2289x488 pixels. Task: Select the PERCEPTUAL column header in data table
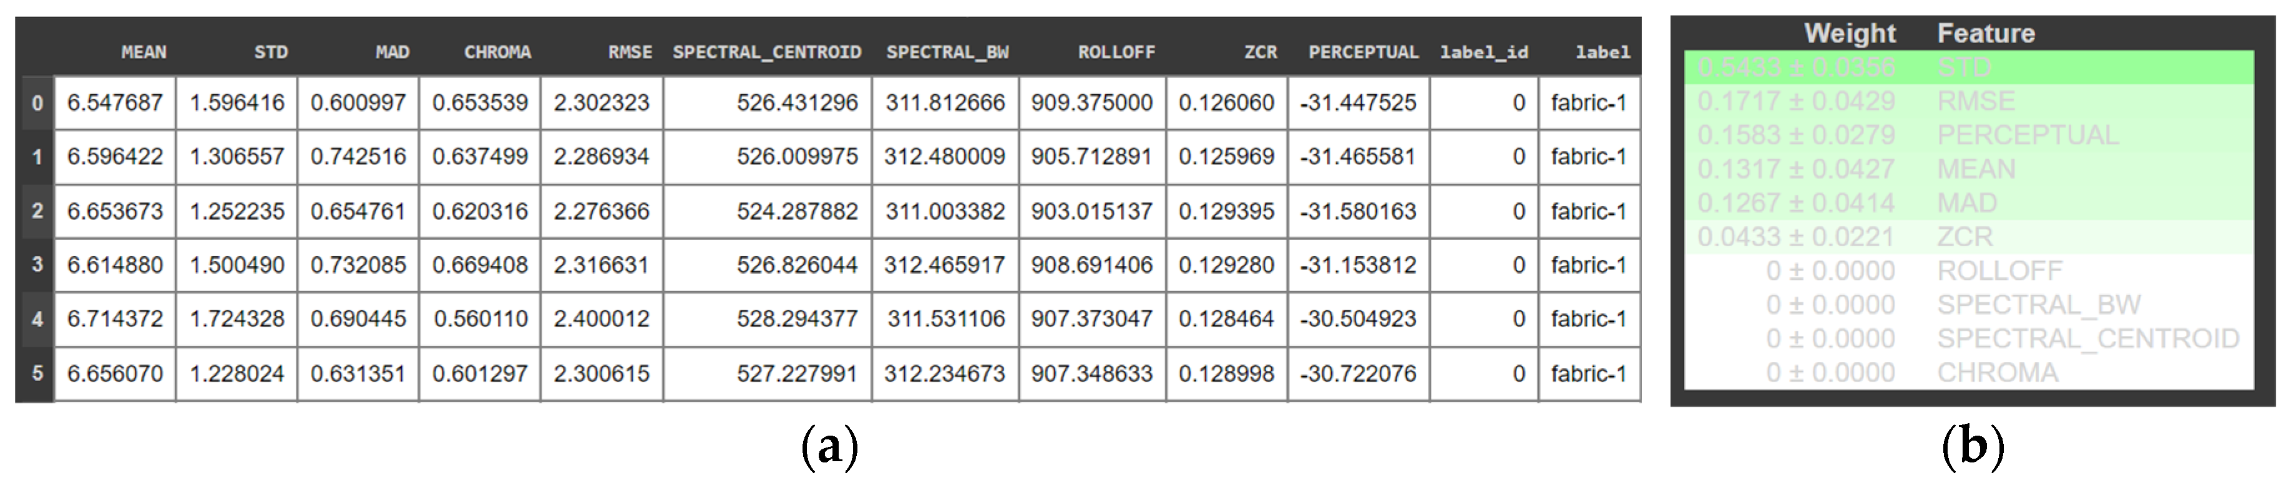point(1362,52)
